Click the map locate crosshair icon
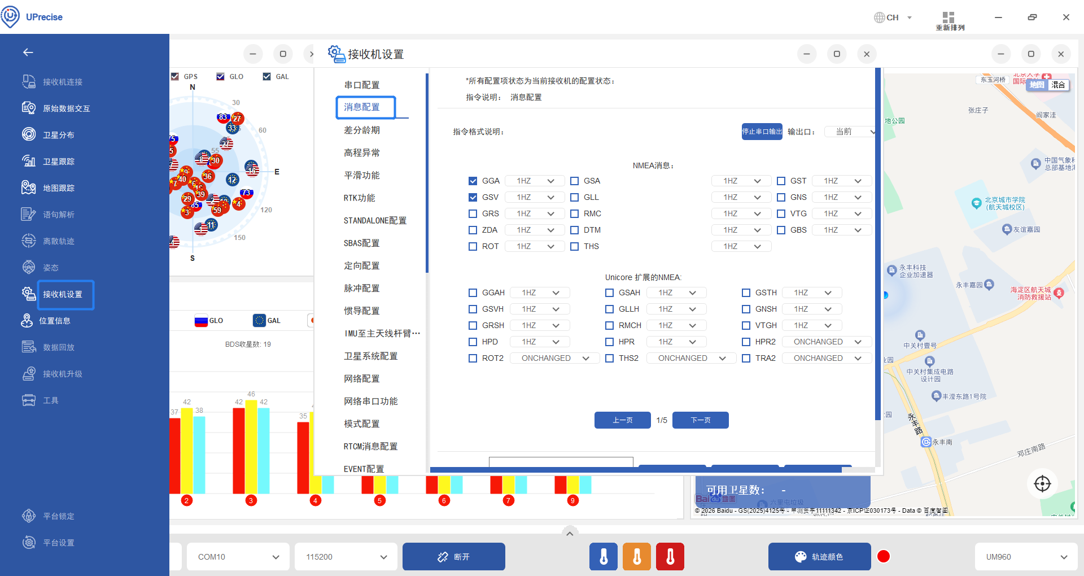The height and width of the screenshot is (576, 1084). coord(1042,483)
